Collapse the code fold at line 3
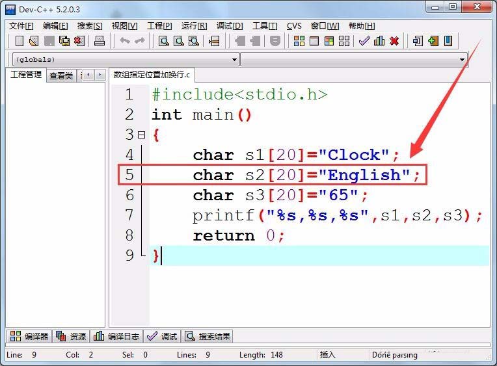Screen dimensions: 497x366 pos(141,135)
